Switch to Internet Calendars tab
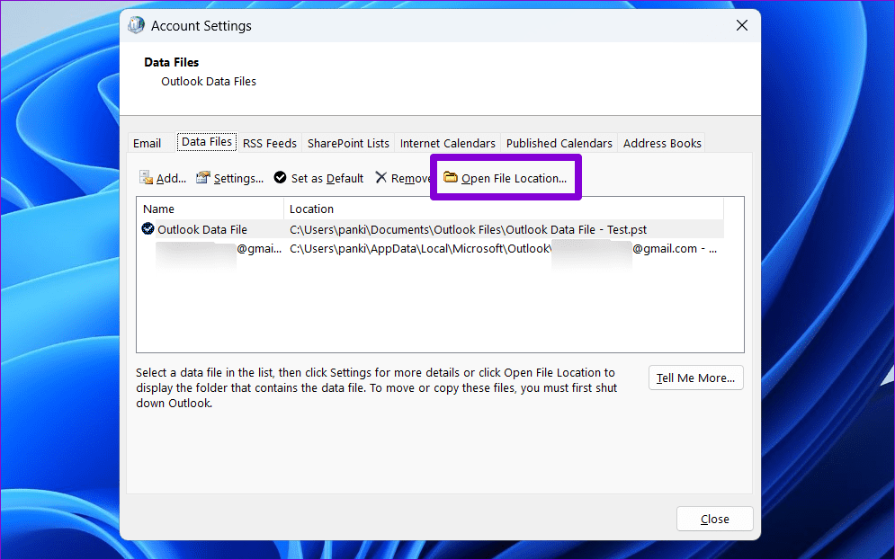Viewport: 895px width, 560px height. click(x=448, y=143)
